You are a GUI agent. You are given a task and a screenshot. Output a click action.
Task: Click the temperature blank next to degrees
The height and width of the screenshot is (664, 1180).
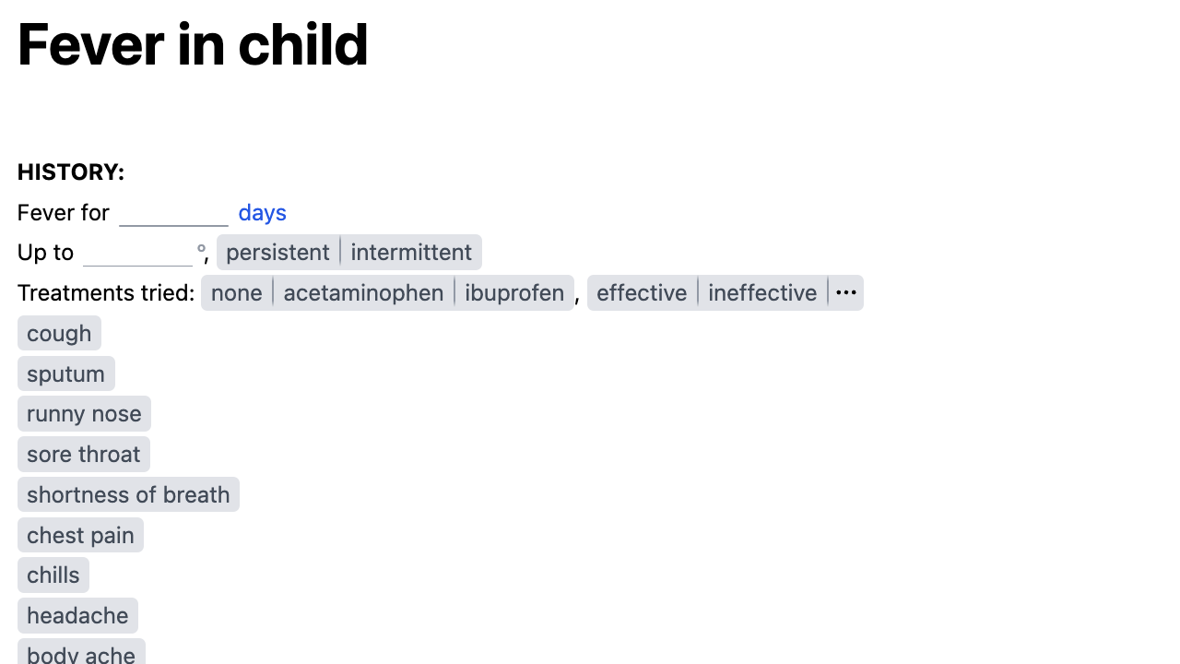click(137, 252)
